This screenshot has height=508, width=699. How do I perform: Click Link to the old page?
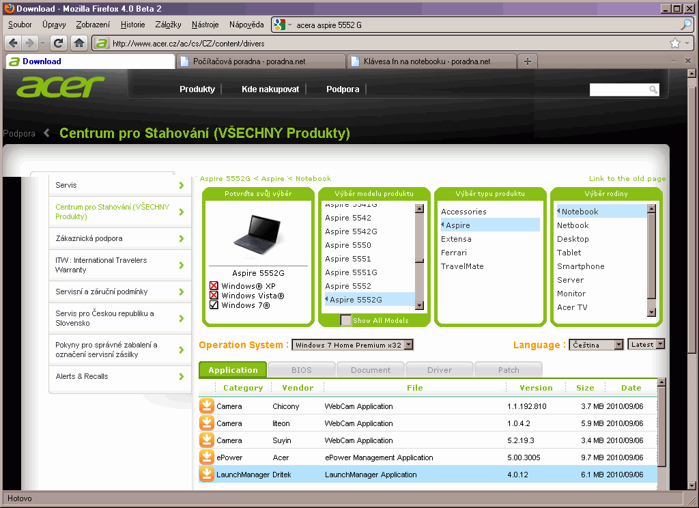(627, 178)
